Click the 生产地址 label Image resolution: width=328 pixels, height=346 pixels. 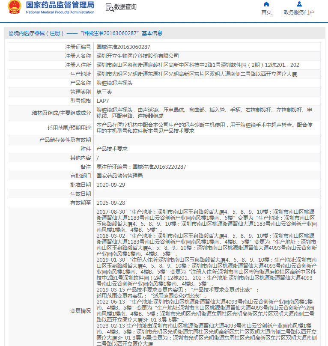tap(81, 74)
